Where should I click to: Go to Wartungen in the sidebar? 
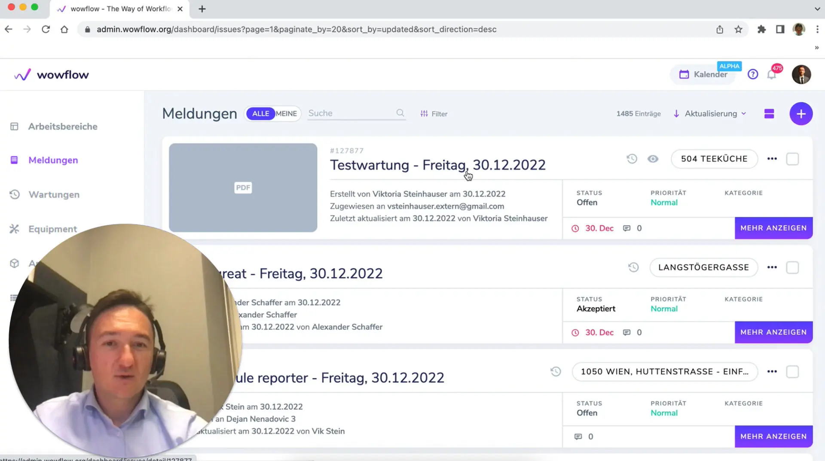coord(54,194)
